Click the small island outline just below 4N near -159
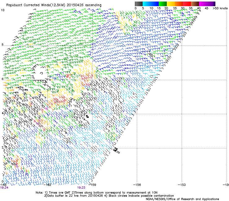 tap(88, 116)
